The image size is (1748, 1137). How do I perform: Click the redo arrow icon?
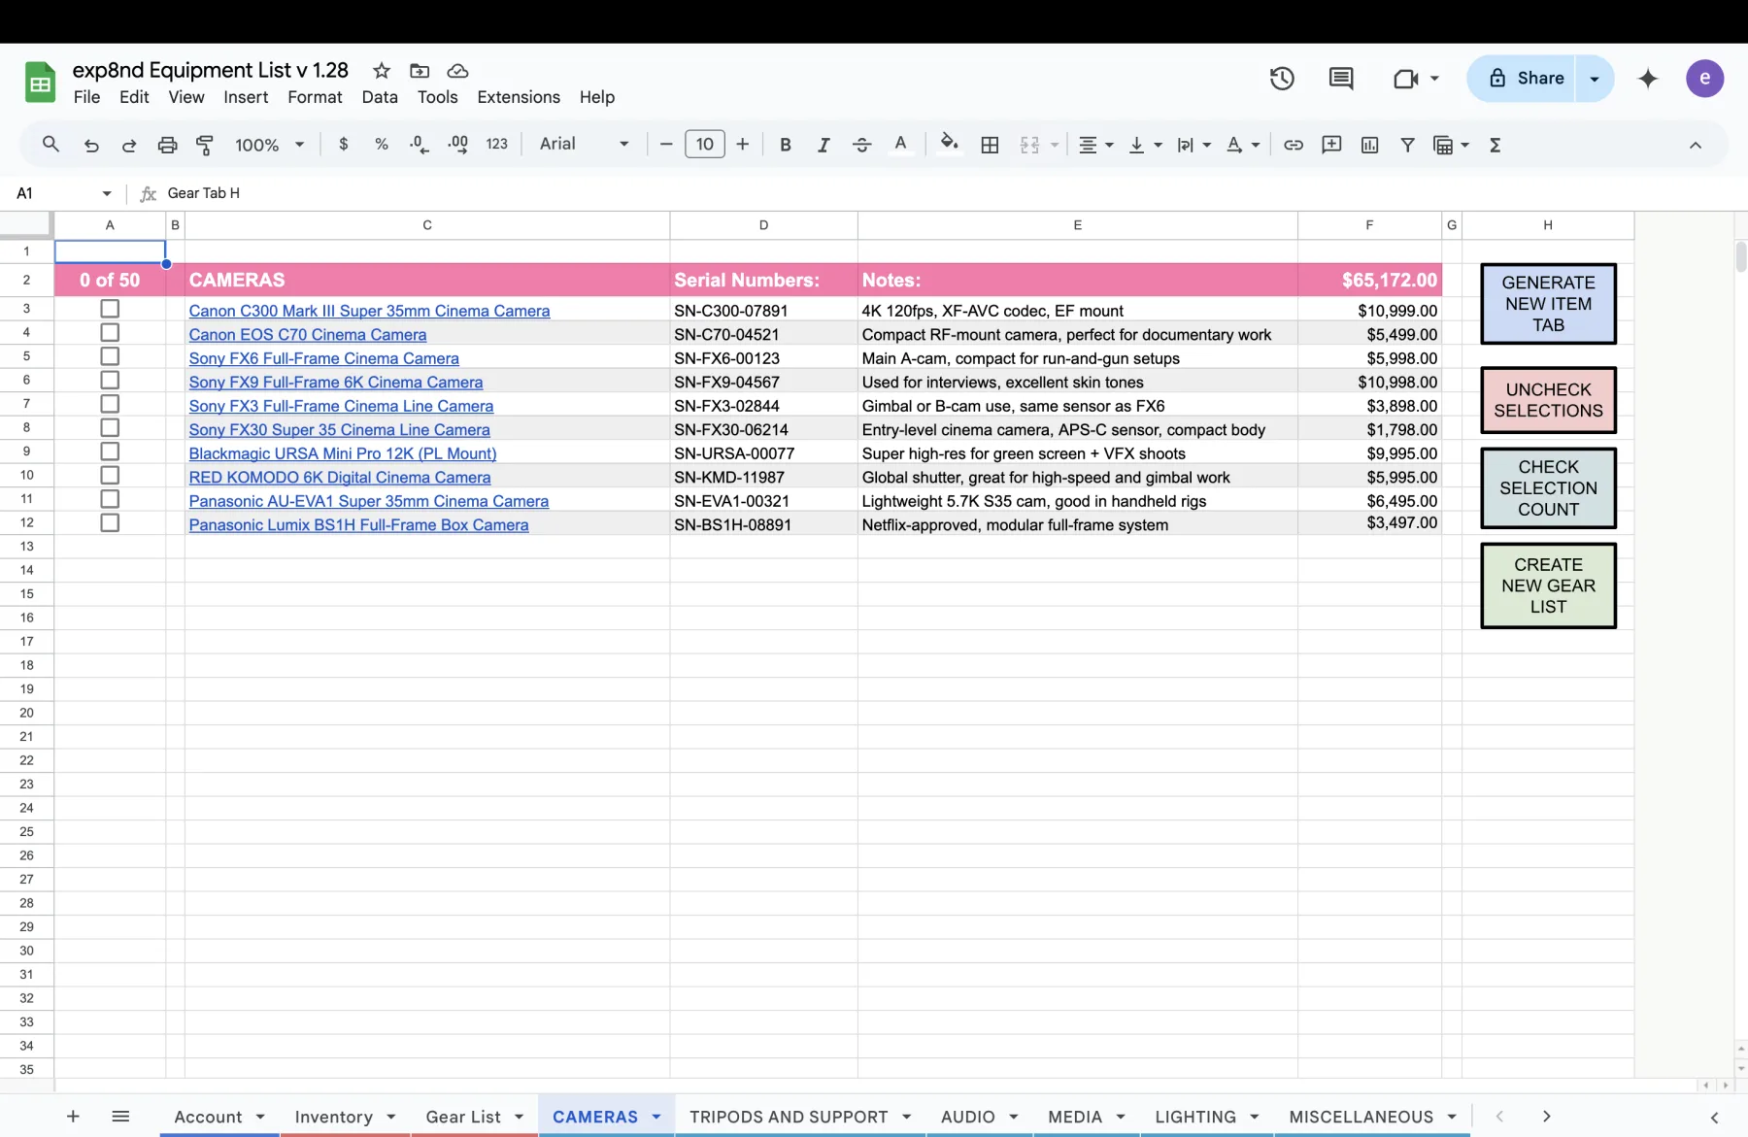pyautogui.click(x=129, y=145)
